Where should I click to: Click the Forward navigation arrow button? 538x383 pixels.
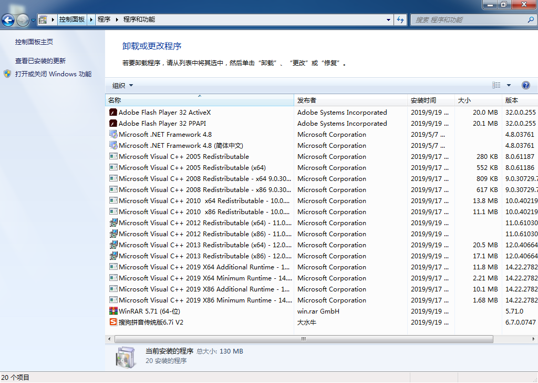(x=23, y=20)
